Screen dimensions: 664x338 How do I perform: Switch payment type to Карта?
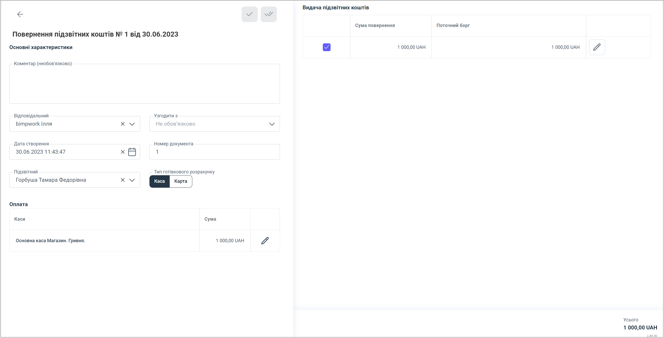(181, 181)
